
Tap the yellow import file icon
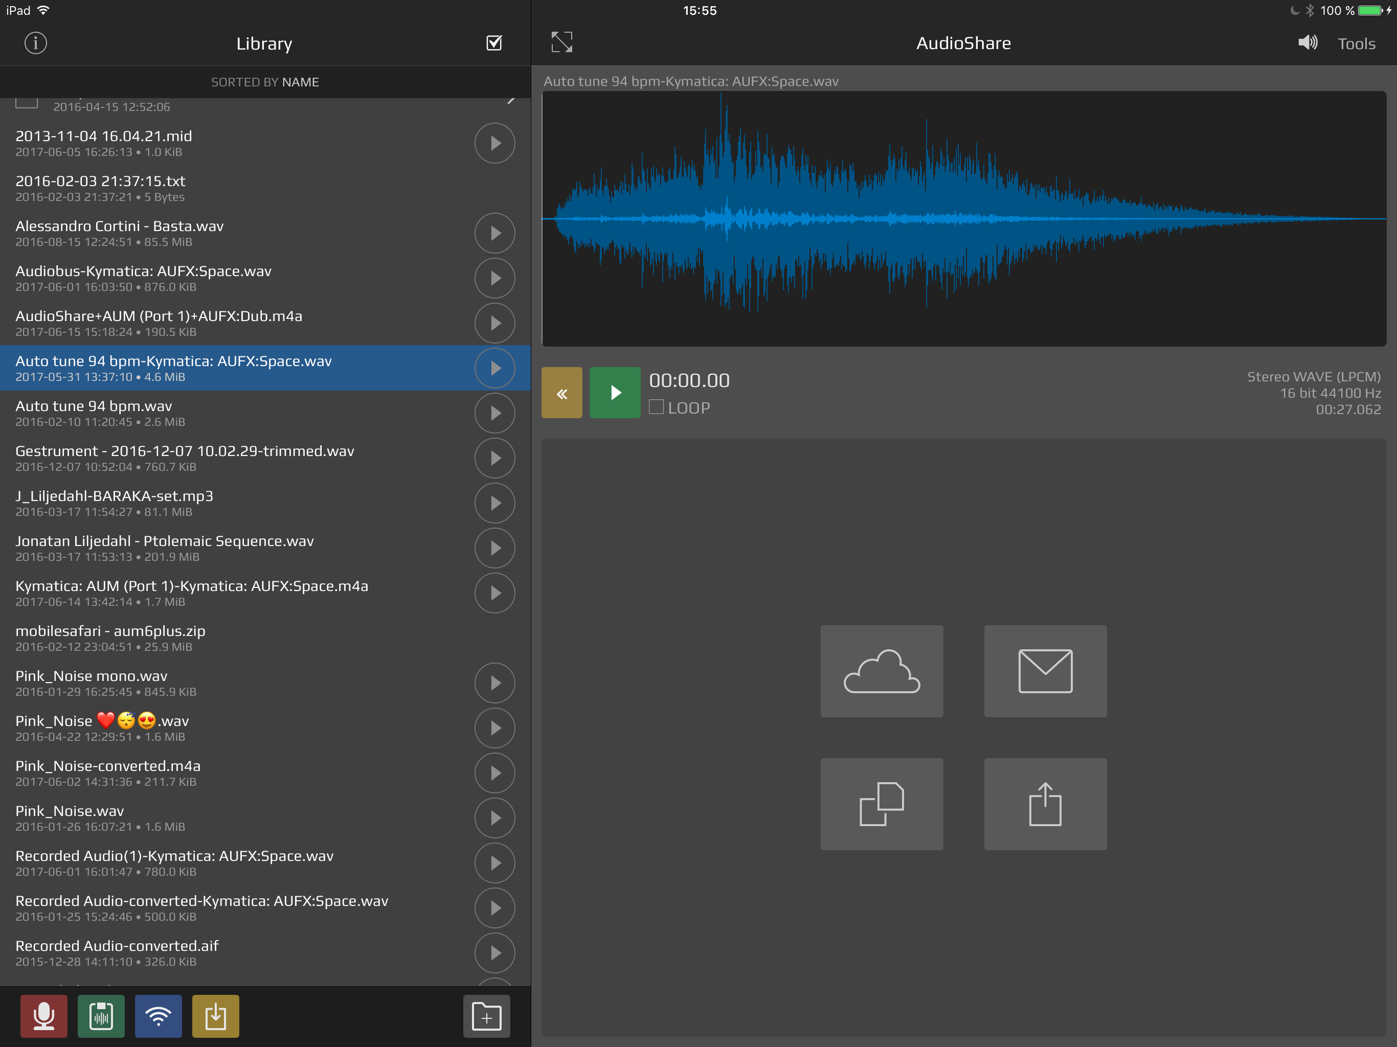point(215,1016)
